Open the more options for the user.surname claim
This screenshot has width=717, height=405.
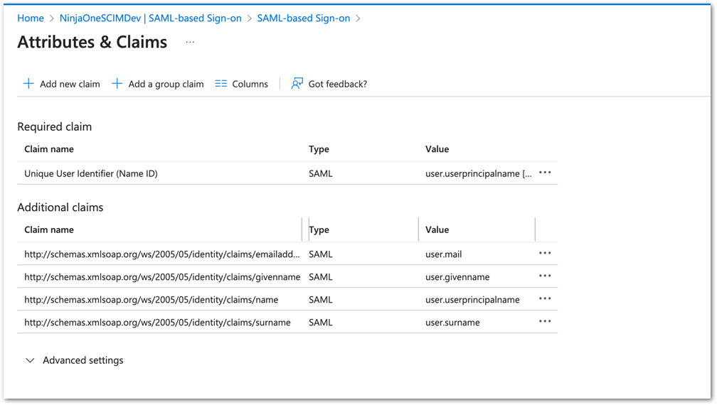(545, 321)
